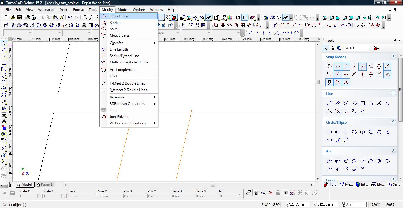The image size is (403, 208).
Task: Click the Zoom In magnifier icon
Action: coord(85,18)
